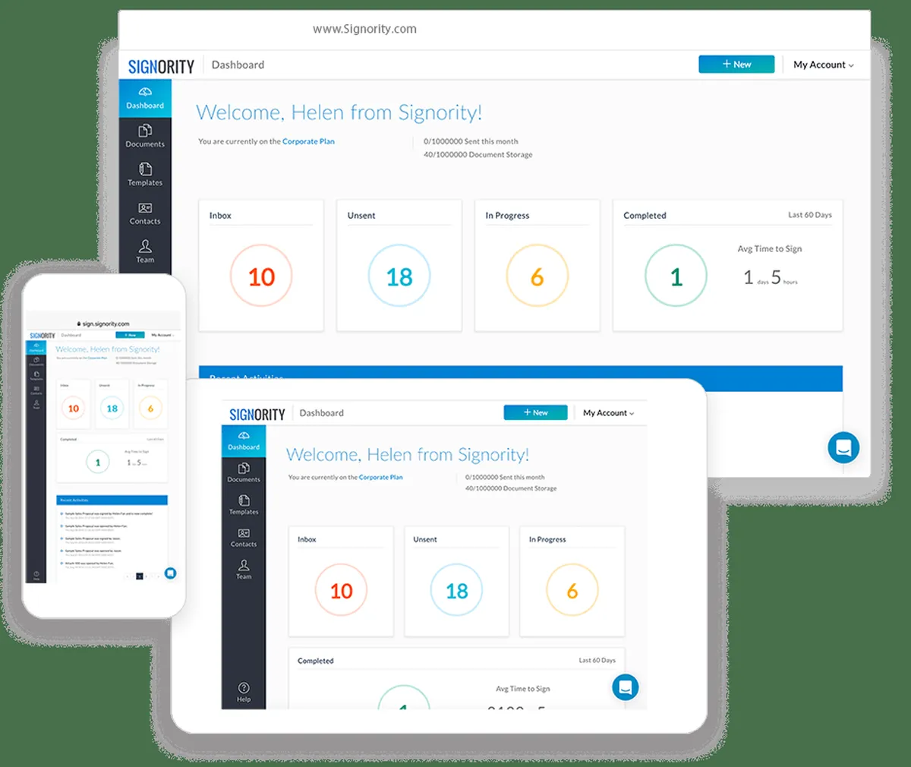This screenshot has height=767, width=911.
Task: Click 'Last 60 Days' in desktop Completed card
Action: click(x=809, y=215)
